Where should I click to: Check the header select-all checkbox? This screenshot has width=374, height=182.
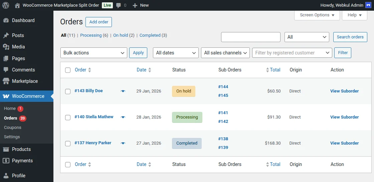pos(68,70)
